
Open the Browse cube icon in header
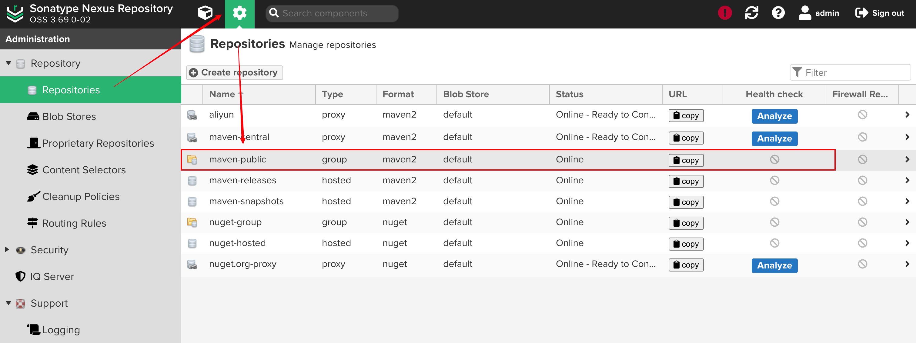pos(205,13)
